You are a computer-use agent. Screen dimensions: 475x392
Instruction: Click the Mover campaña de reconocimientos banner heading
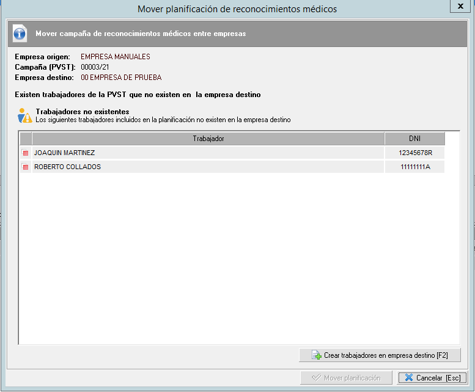tap(141, 34)
